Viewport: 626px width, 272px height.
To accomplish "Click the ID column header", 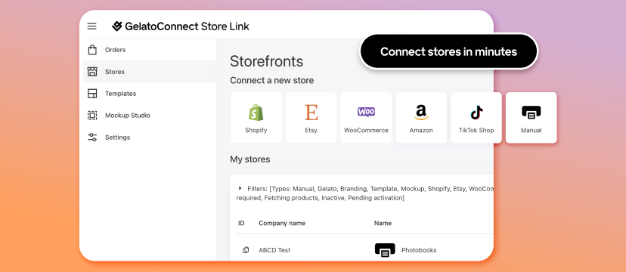I will point(241,223).
